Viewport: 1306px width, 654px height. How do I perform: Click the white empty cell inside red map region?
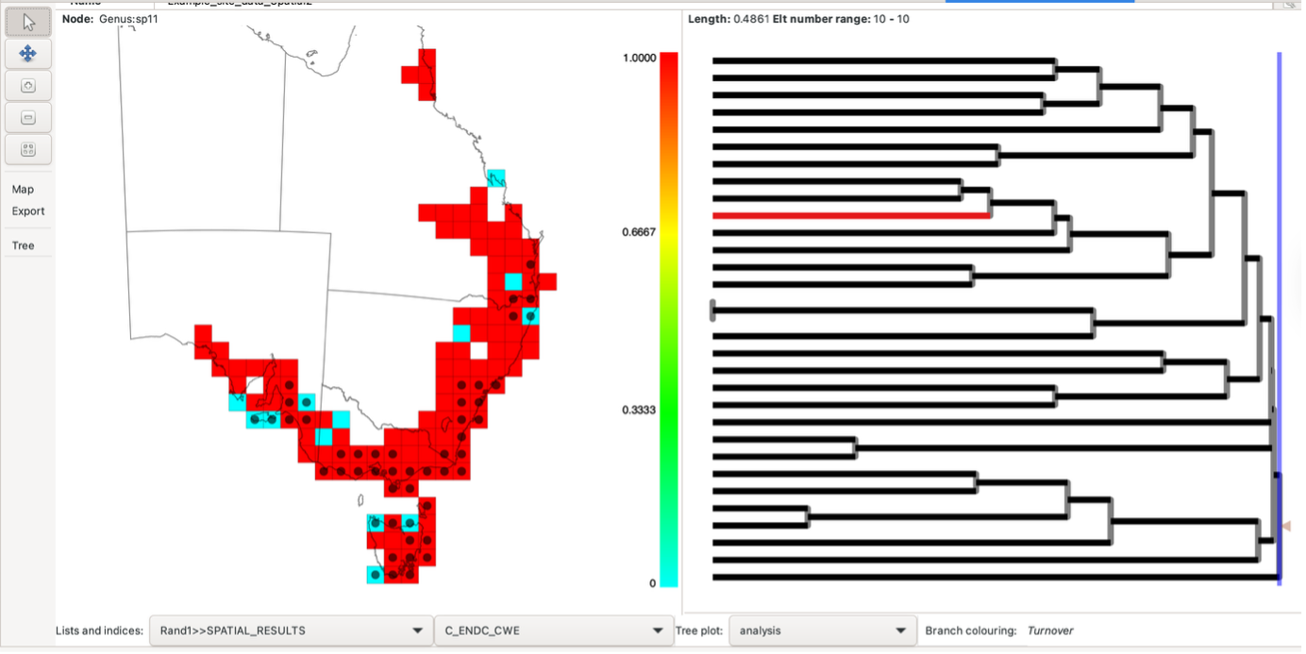[x=479, y=350]
